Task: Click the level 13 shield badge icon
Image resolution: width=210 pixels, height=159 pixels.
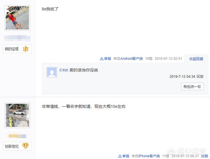Action: click(26, 146)
